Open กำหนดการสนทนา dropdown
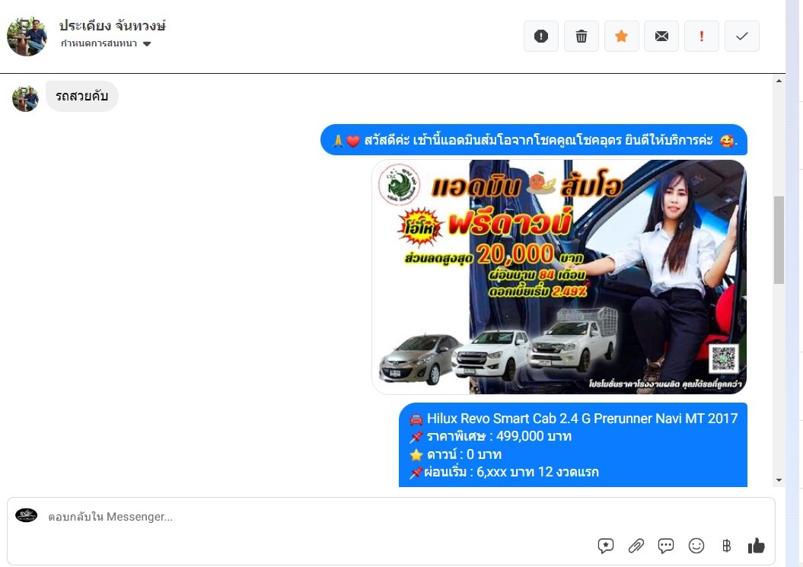Screen dimensions: 803x567 tap(106, 43)
